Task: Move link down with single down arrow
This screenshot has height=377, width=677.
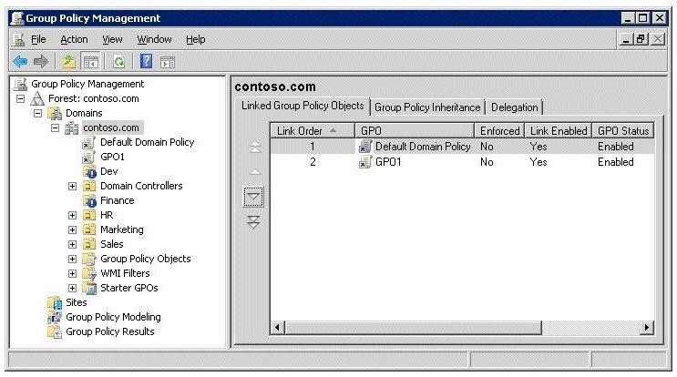Action: point(253,198)
